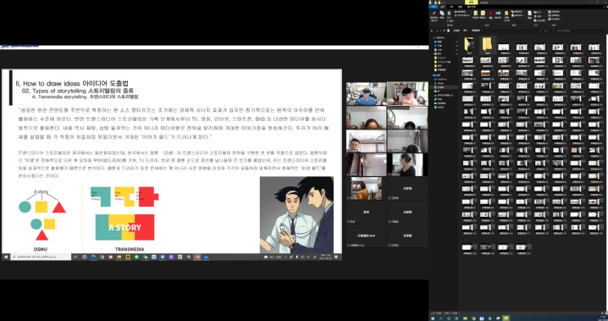Viewport: 608px width, 321px height.
Task: Click the New folder icon in ribbon
Action: coord(506,14)
